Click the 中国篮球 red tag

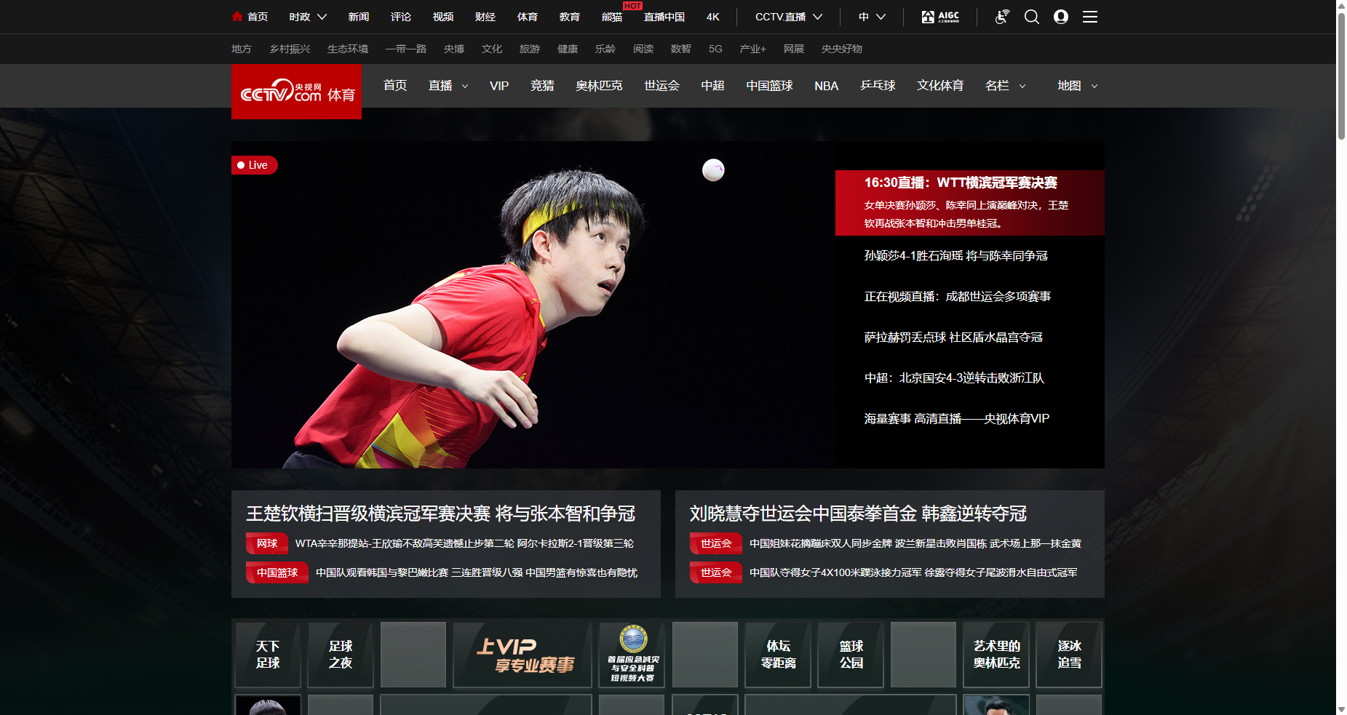[x=277, y=572]
